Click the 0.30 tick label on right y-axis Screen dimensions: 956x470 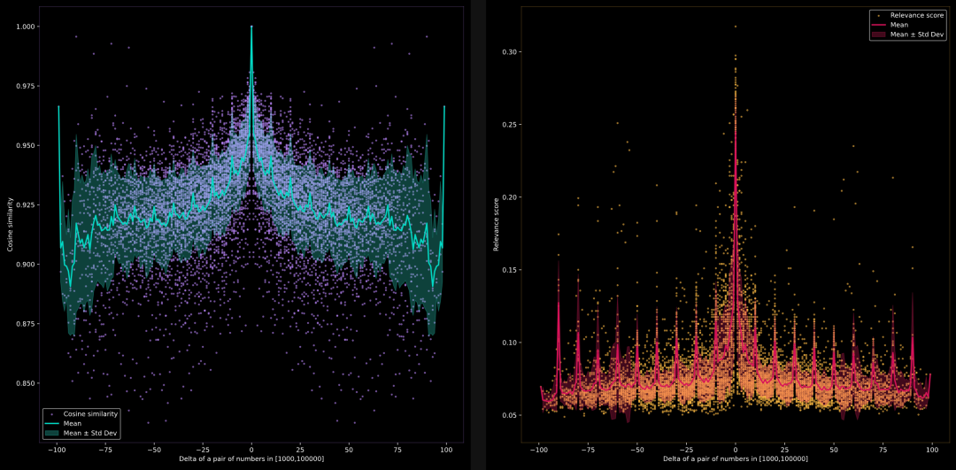pyautogui.click(x=512, y=52)
